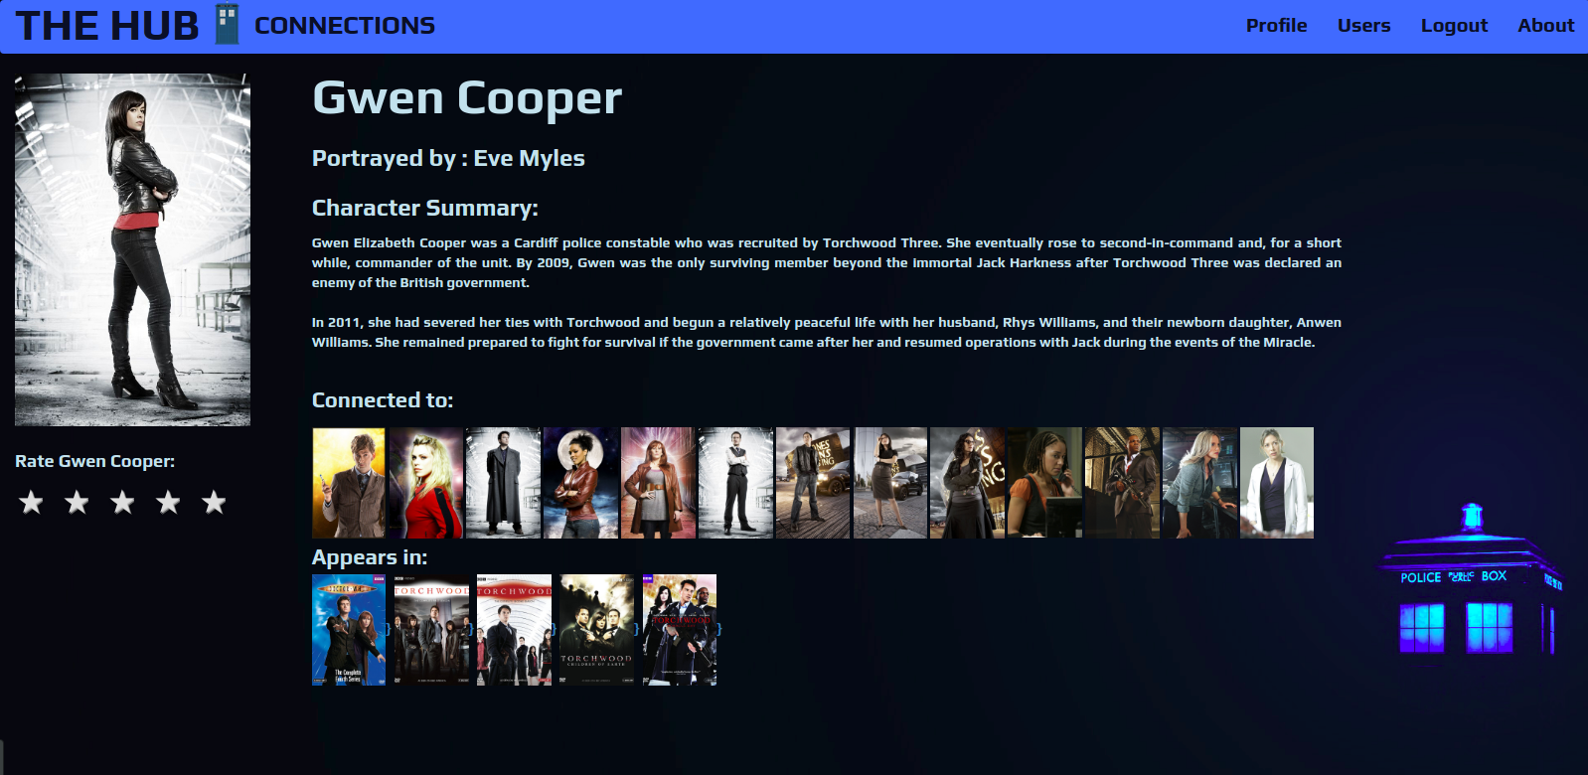Select the man standing beside black car connection
Viewport: 1588px width, 775px height.
(814, 483)
